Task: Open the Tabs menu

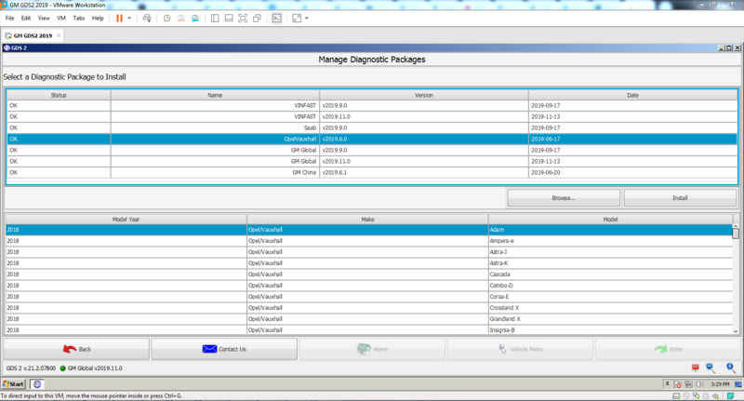Action: click(78, 18)
